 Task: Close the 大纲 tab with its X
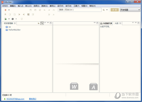(x=120, y=23)
